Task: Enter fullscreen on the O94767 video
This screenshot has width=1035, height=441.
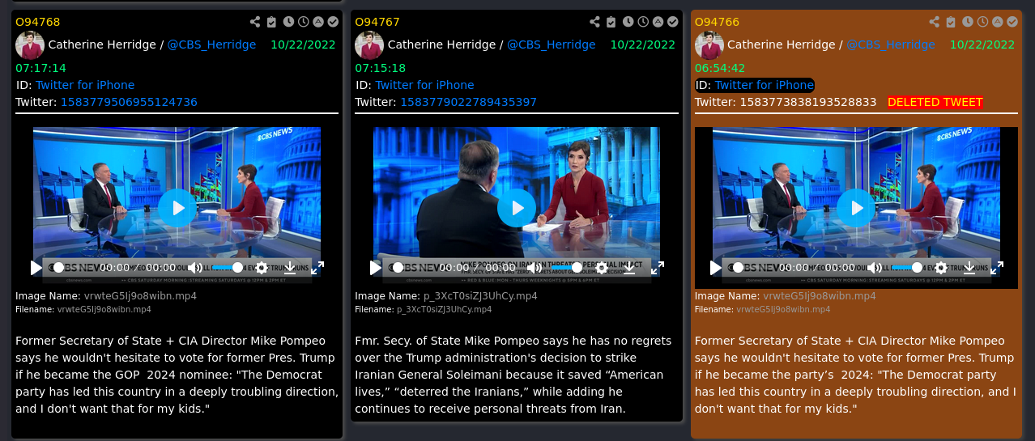Action: pyautogui.click(x=658, y=267)
